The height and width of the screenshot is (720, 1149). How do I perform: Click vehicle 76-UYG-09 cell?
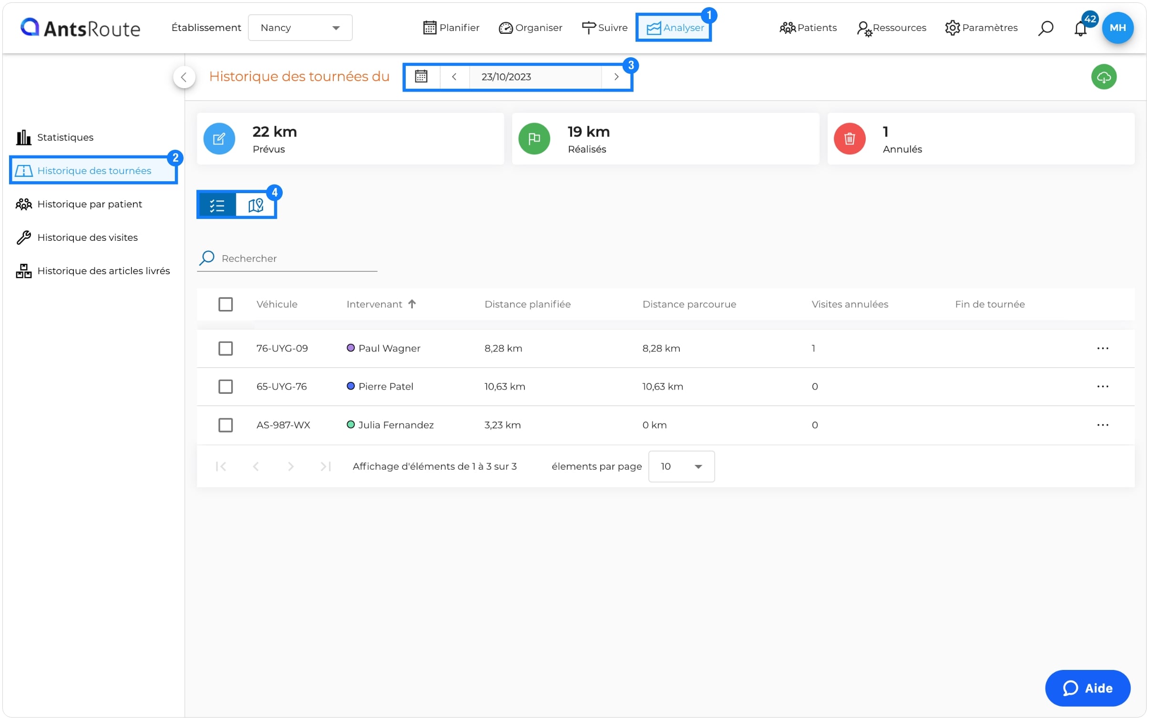coord(282,349)
